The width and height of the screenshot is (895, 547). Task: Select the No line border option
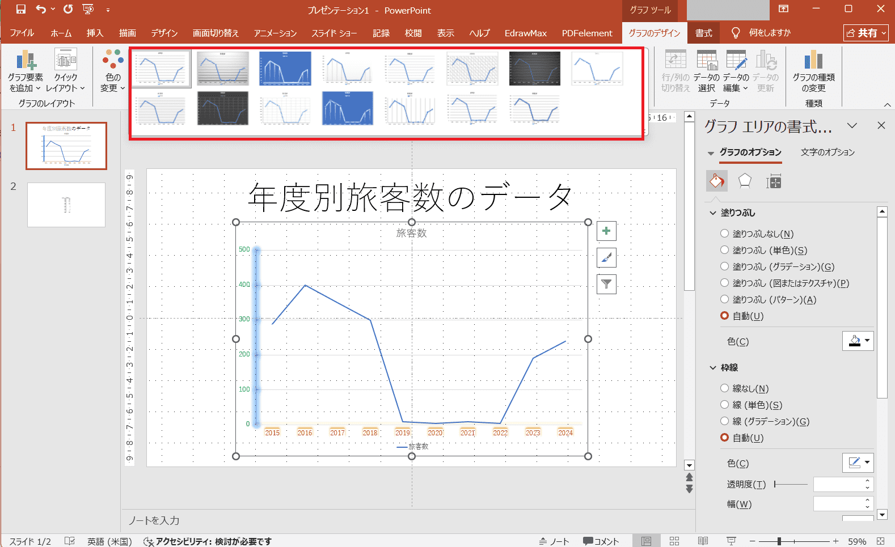724,388
